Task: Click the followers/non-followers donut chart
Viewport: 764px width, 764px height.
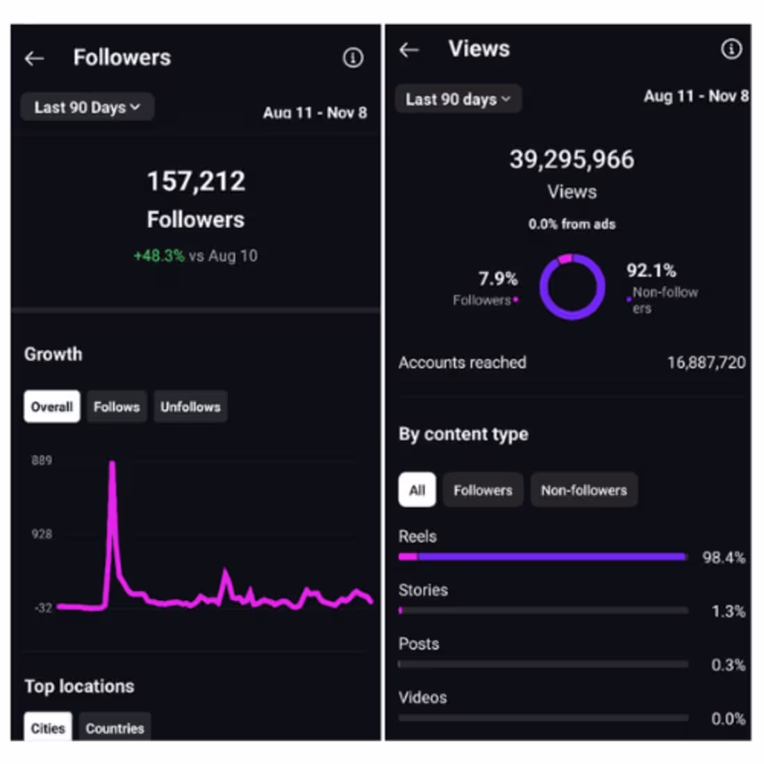Action: [572, 287]
